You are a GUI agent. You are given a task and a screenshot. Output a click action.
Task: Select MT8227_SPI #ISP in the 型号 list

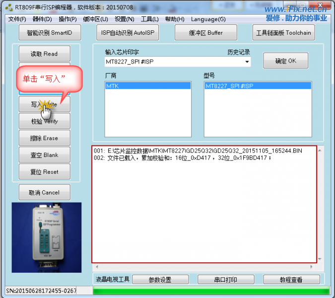coord(258,86)
